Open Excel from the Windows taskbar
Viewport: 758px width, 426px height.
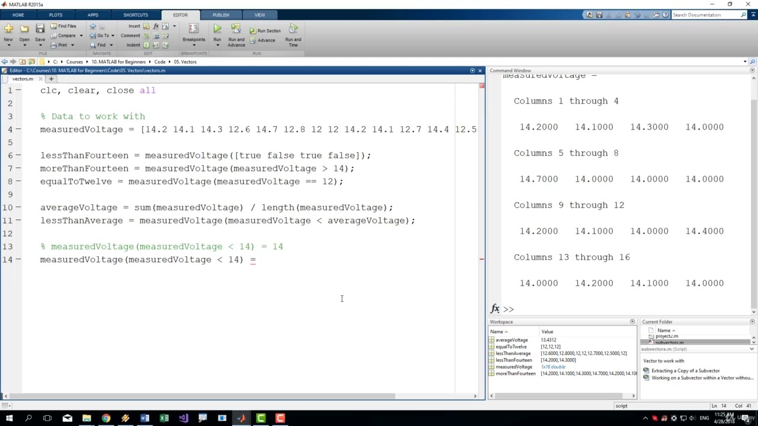(164, 418)
